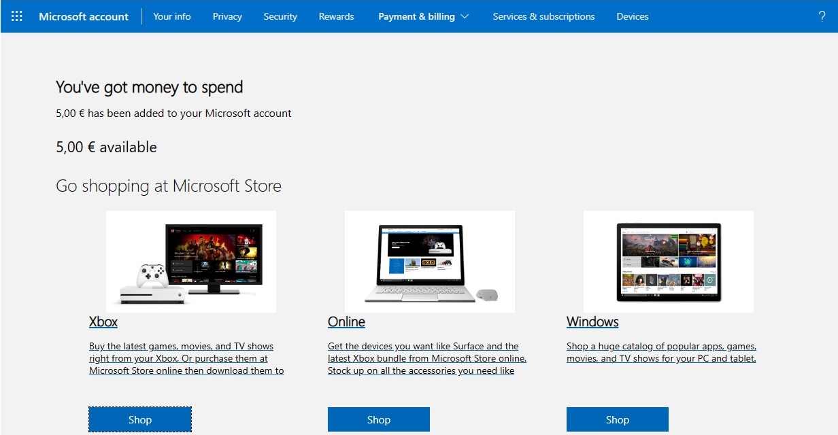The image size is (838, 435).
Task: Open the Xbox heading link
Action: point(103,321)
